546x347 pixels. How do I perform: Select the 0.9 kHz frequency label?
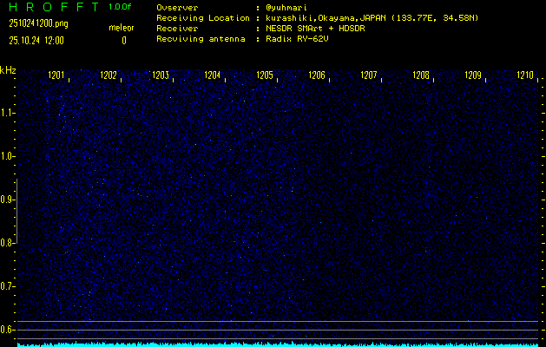(x=8, y=200)
